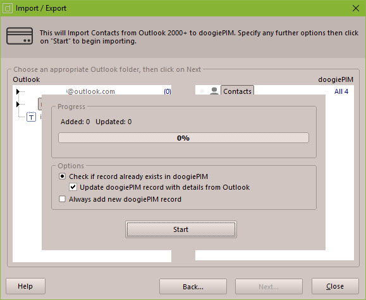Enable 'Always add new doogiePIM record' option
Screen dimensions: 366x300
tap(62, 199)
